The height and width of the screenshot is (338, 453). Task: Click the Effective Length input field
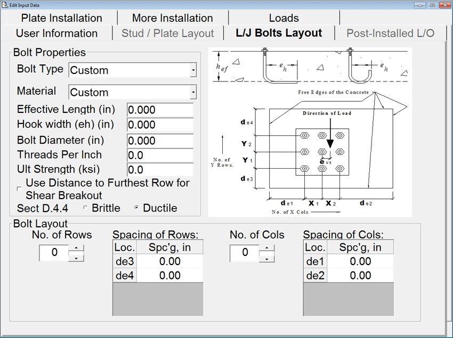coord(159,110)
